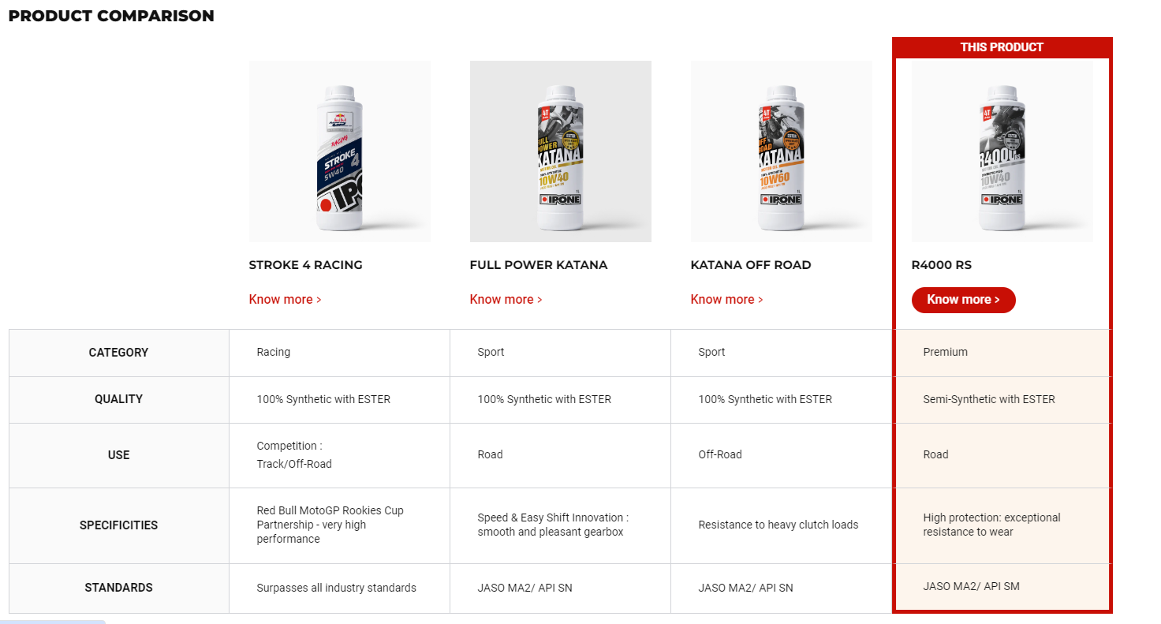Click the STANDARDS row header

pyautogui.click(x=119, y=588)
